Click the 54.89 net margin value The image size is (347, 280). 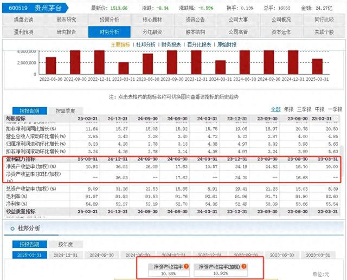(x=92, y=204)
